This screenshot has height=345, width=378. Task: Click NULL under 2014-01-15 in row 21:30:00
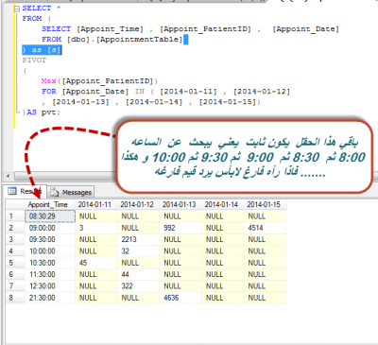click(x=265, y=298)
